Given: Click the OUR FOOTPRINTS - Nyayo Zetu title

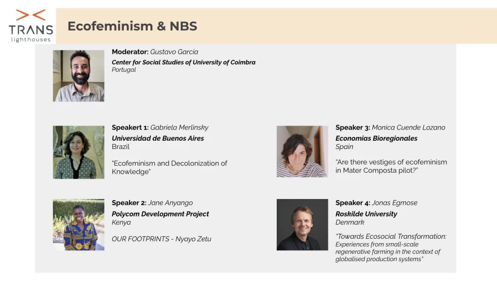Looking at the screenshot, I should [x=161, y=239].
